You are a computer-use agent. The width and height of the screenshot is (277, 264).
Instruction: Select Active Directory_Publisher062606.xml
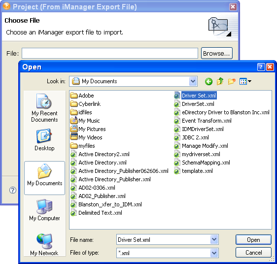[x=119, y=171]
